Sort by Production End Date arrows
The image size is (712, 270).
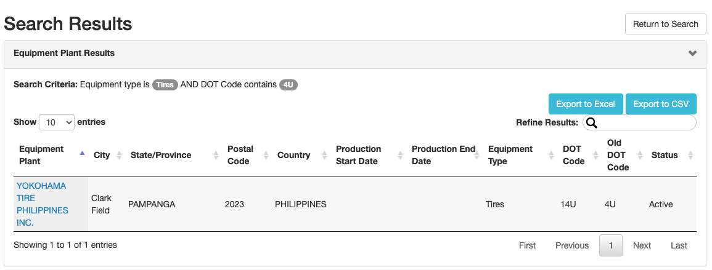(478, 156)
